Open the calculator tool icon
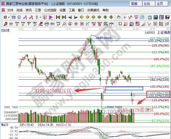Image resolution: width=171 pixels, height=139 pixels. (x=155, y=17)
